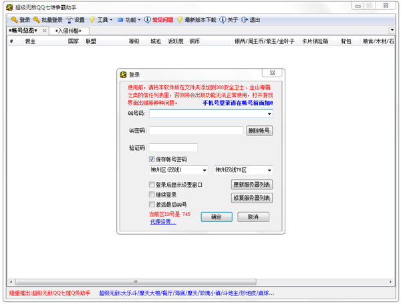Open the 代理设置 link
The image size is (401, 304).
click(162, 222)
